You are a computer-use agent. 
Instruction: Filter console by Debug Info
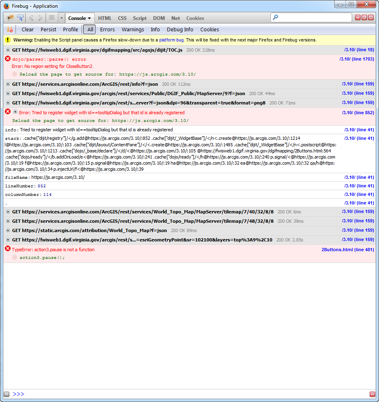coord(180,30)
